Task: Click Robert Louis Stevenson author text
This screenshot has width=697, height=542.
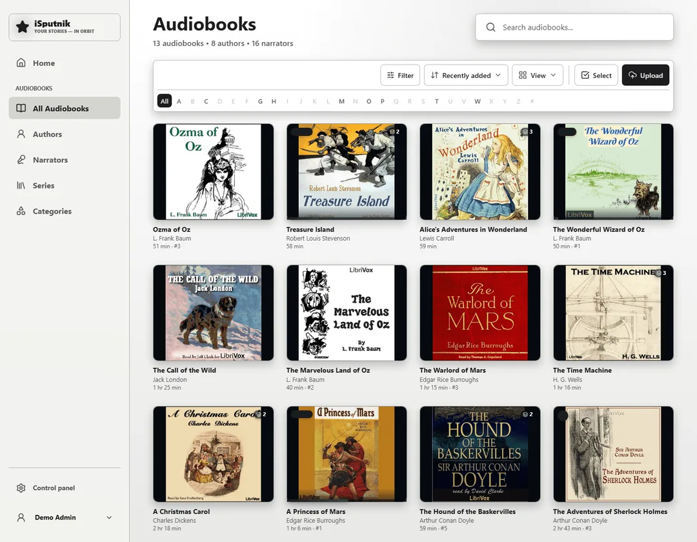Action: click(318, 238)
